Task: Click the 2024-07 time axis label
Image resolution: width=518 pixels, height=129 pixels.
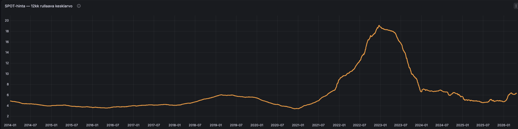Action: coord(442,125)
